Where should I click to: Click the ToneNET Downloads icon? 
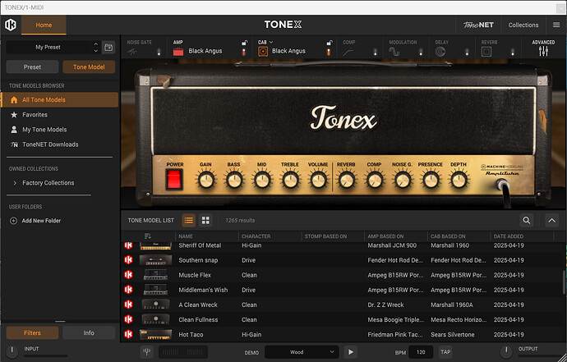point(14,144)
